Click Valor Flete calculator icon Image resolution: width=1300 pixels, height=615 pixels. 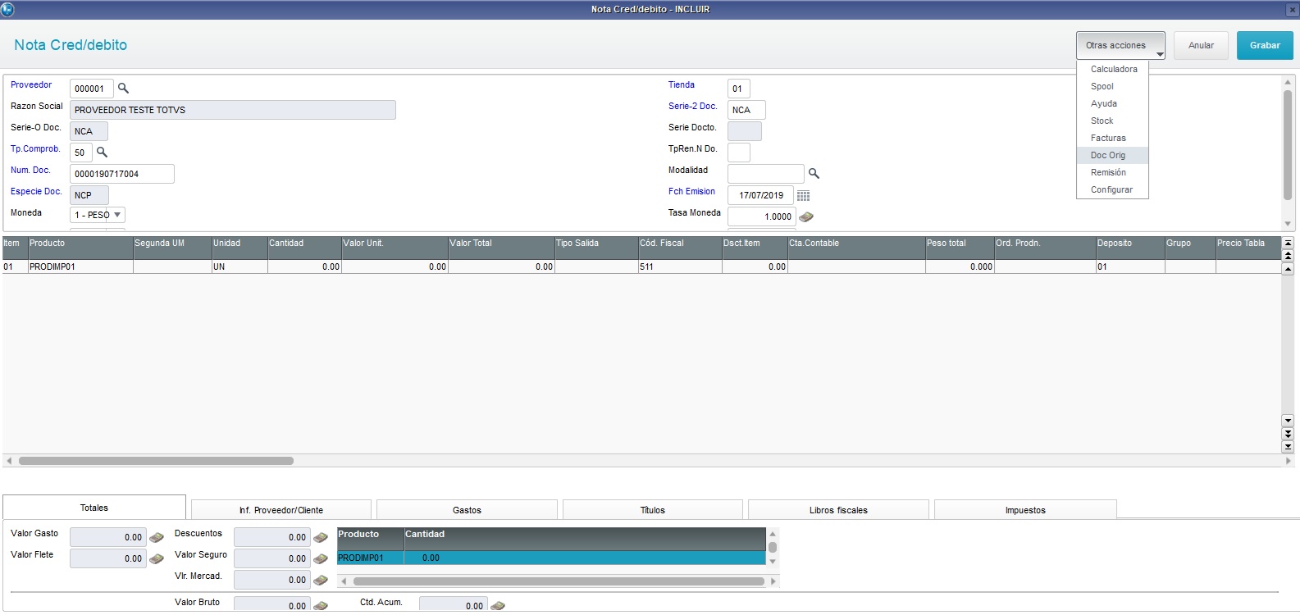coord(157,558)
